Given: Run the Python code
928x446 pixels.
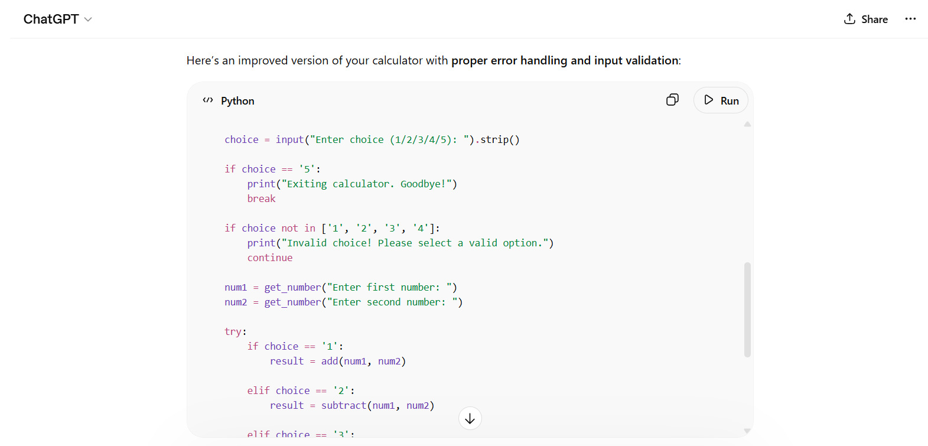Looking at the screenshot, I should (x=721, y=100).
